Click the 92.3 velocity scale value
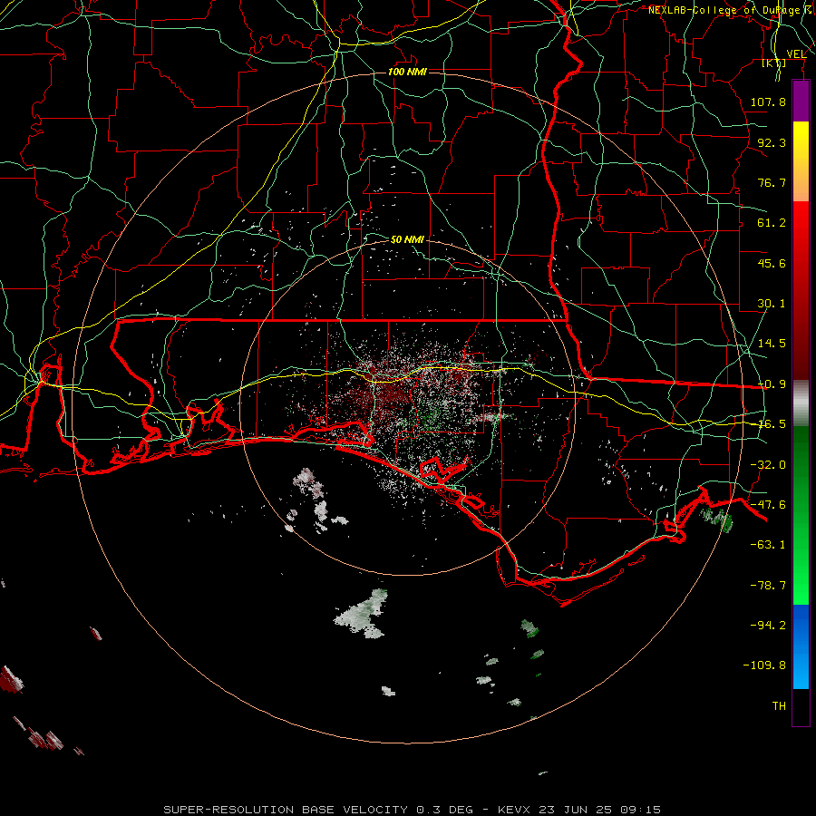The height and width of the screenshot is (816, 816). (x=772, y=142)
